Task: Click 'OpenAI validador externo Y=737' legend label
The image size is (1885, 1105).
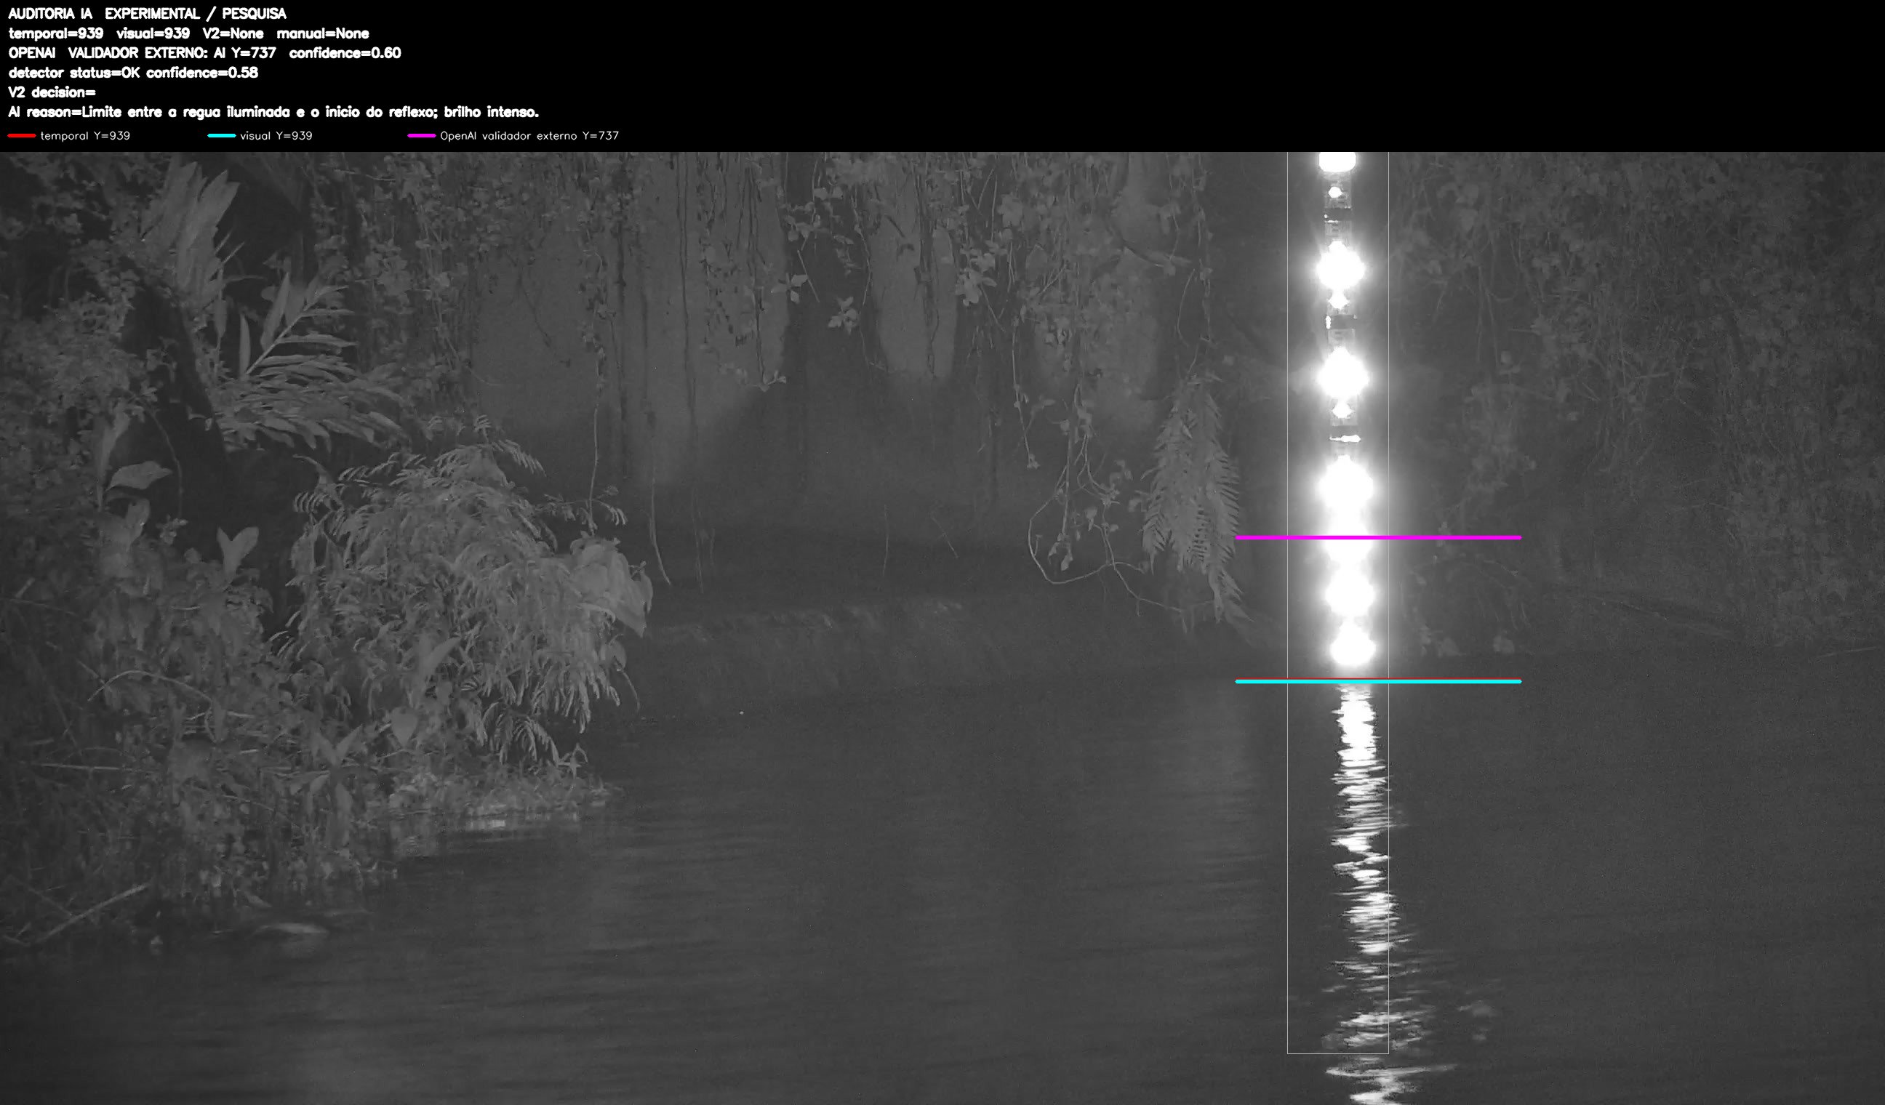Action: pos(529,135)
